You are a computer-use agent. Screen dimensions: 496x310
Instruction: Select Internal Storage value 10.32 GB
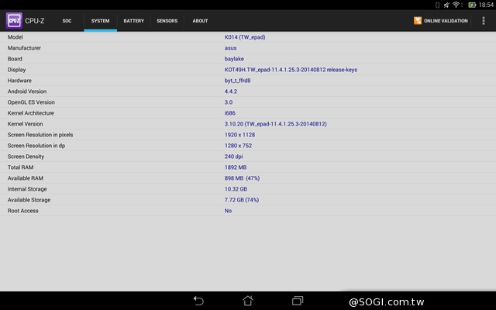(x=236, y=189)
